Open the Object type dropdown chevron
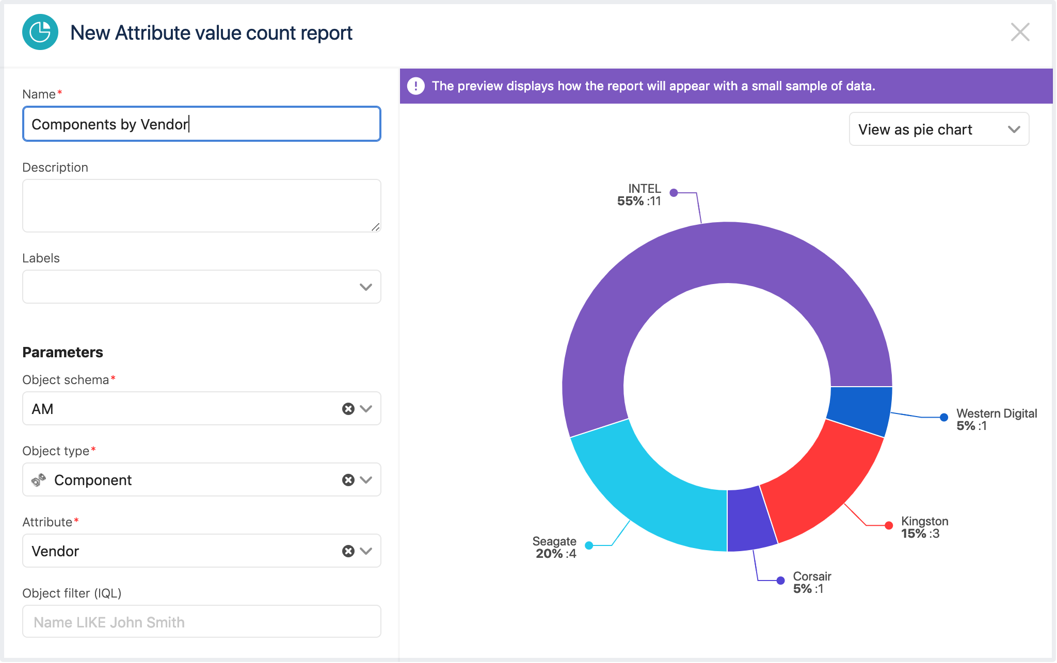Viewport: 1057px width, 663px height. click(x=366, y=480)
